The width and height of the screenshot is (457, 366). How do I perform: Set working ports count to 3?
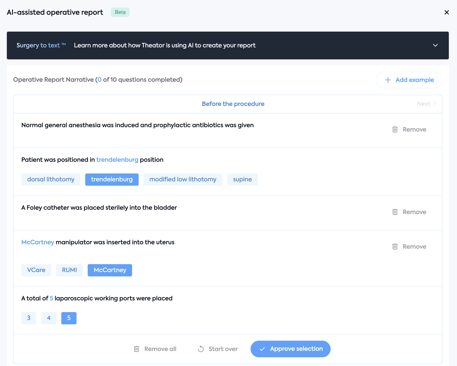(29, 318)
